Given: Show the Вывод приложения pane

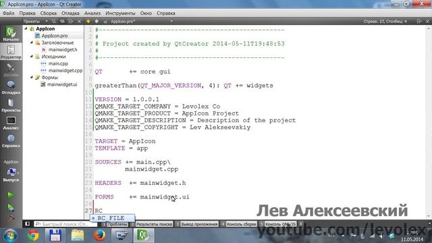Looking at the screenshot, I should coord(196,224).
